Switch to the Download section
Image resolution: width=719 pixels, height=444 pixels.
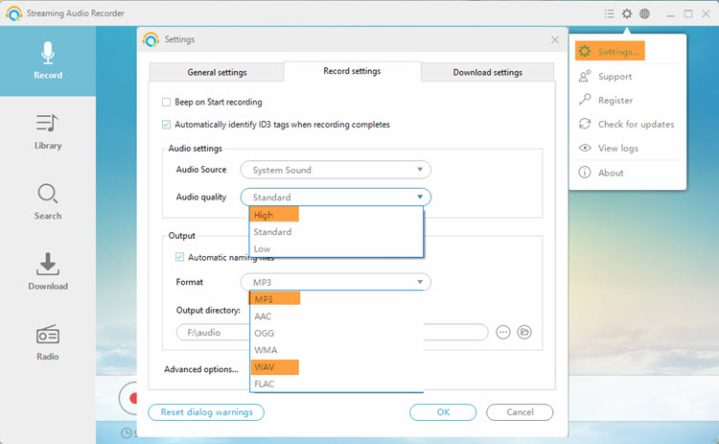tap(47, 271)
